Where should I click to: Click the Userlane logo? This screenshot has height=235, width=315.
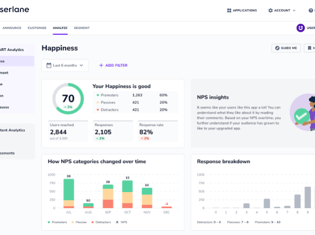14,10
